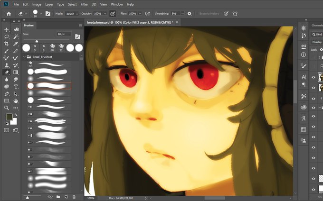Open the brush preset picker arrow

tap(41, 14)
